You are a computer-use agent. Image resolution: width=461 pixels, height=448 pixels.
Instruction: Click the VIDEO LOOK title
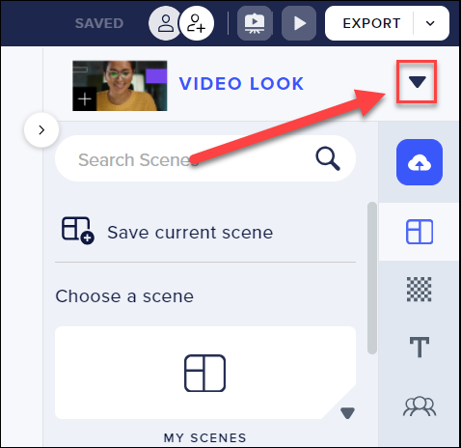coord(241,84)
